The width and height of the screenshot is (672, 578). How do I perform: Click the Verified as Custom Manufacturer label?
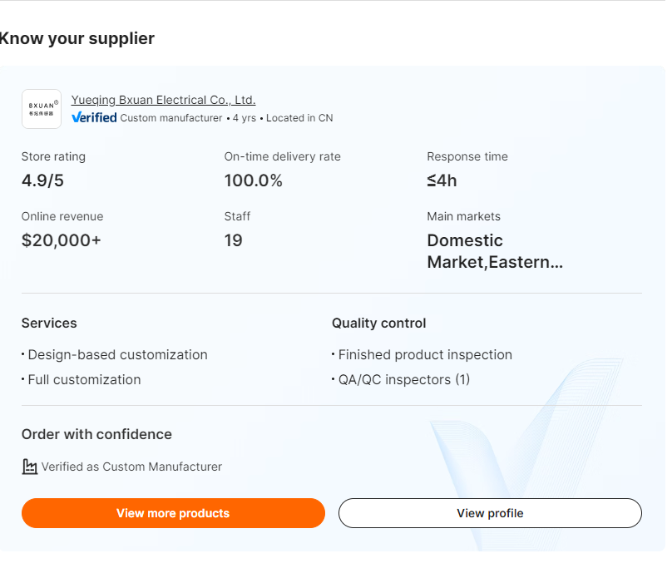point(131,467)
